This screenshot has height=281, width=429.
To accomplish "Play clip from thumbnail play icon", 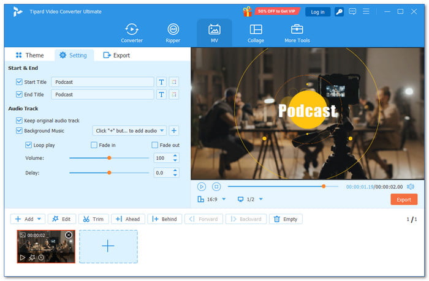I will 23,258.
